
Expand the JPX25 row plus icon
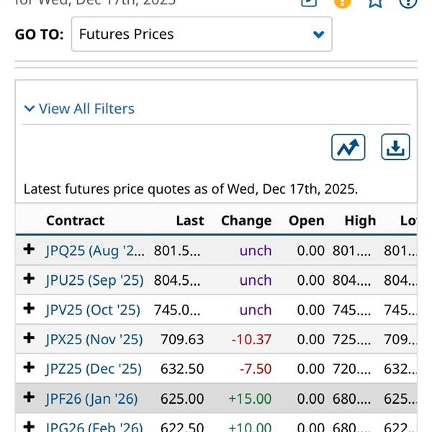point(30,338)
